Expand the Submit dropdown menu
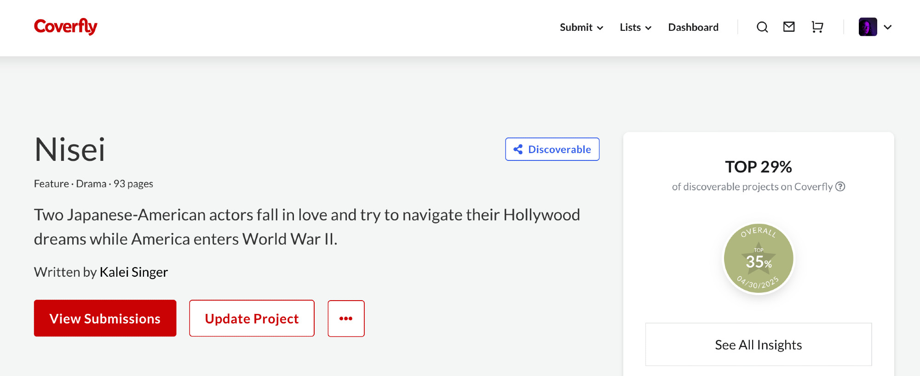This screenshot has width=920, height=376. 581,27
